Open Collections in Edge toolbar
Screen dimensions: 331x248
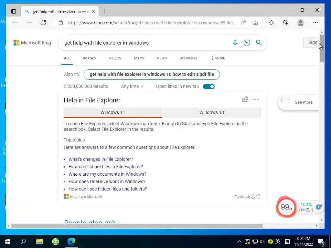(286, 23)
